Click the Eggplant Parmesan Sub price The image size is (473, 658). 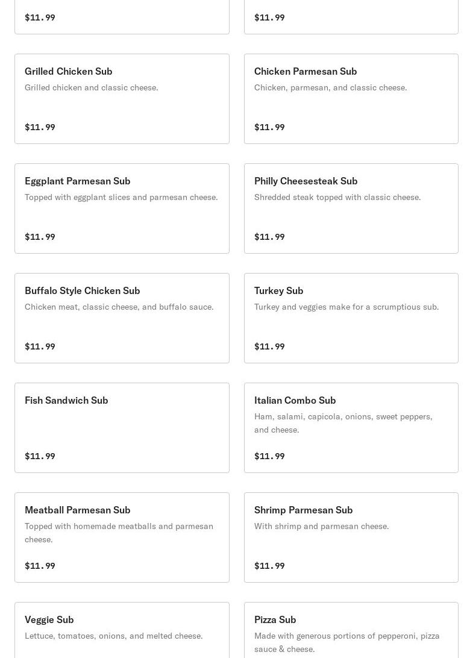click(x=40, y=237)
